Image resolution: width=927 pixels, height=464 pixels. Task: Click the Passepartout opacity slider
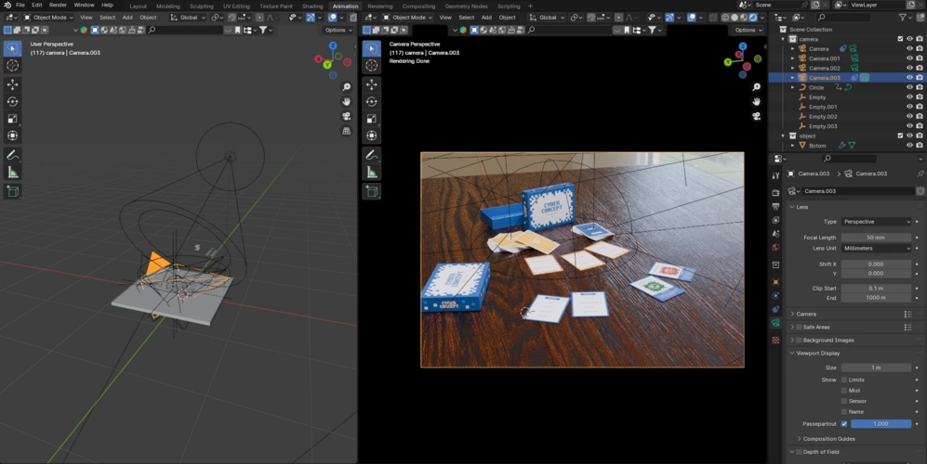881,424
